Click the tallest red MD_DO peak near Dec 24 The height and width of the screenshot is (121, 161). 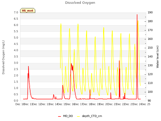coord(137,15)
